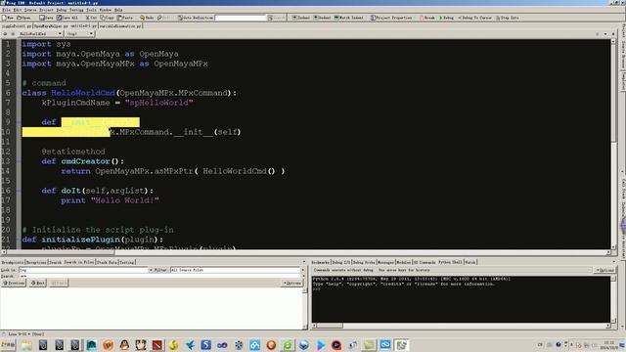Collapse the class HelloWorldCmd fold marker
Image resolution: width=626 pixels, height=352 pixels.
point(19,93)
